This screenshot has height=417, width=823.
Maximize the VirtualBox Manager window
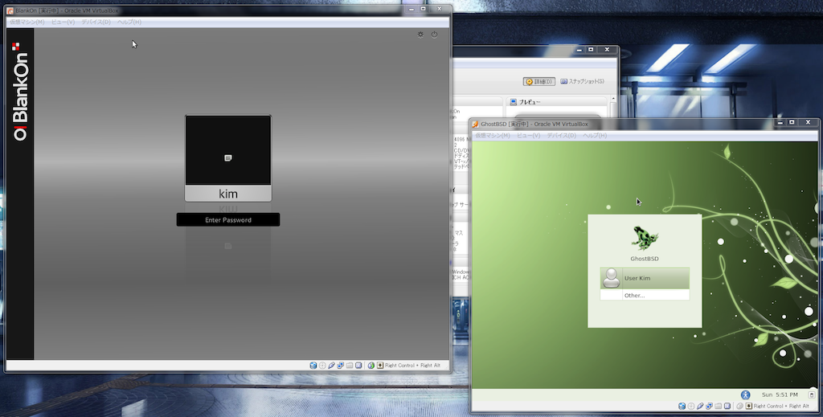pyautogui.click(x=591, y=49)
